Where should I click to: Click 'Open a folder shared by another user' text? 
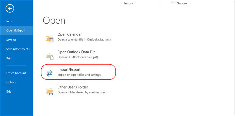coord(81,92)
